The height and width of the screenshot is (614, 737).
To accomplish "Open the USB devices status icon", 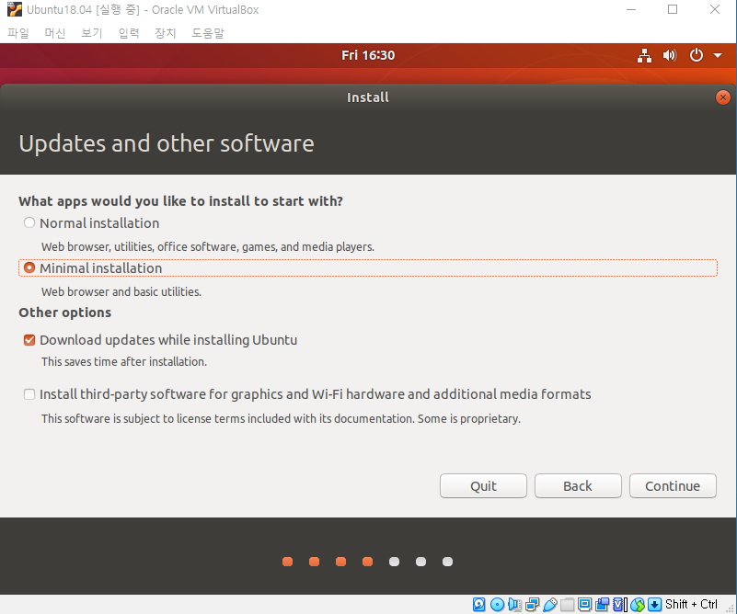I will (550, 605).
